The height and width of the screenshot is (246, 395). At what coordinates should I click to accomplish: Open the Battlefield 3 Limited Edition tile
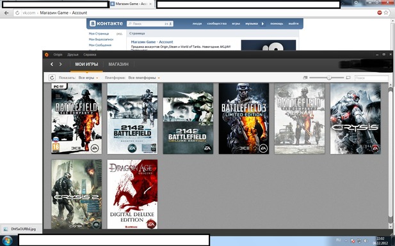(x=244, y=118)
